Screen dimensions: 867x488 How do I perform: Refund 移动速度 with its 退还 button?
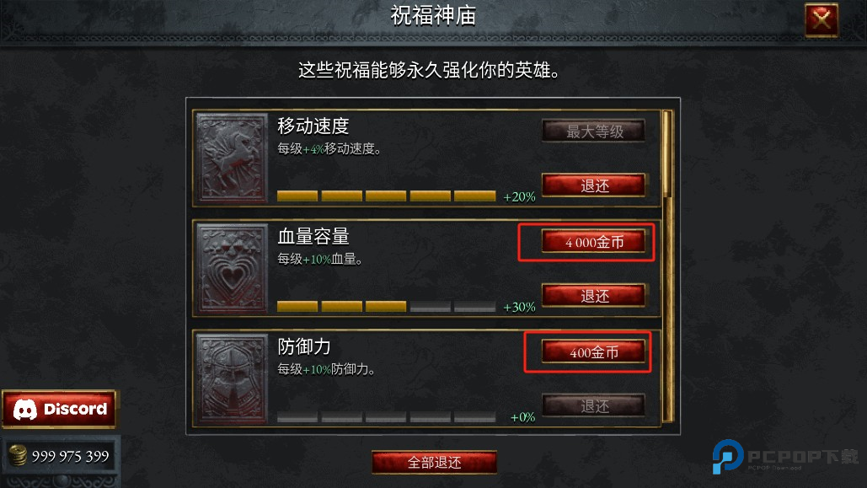pos(594,185)
